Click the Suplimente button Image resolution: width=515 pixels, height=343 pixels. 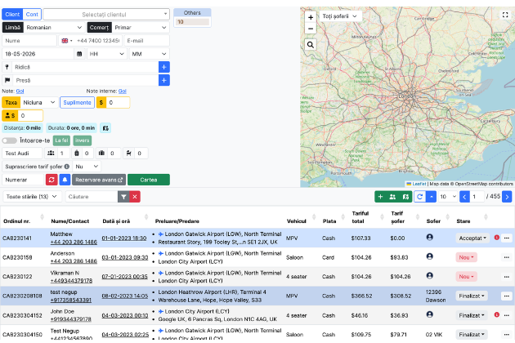click(x=77, y=102)
